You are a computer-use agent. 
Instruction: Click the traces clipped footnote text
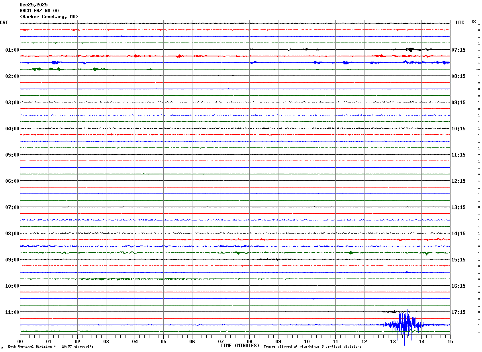coord(312,347)
